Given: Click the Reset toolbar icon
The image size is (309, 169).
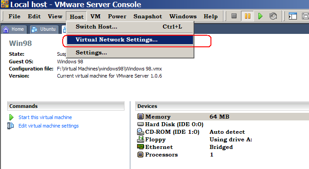Looking at the screenshot, I should (273, 16).
